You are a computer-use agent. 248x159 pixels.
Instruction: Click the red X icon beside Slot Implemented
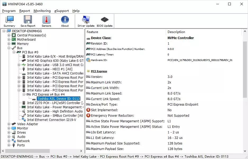pos(88,110)
